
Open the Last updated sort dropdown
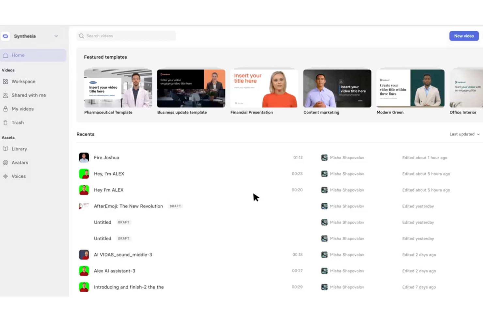464,134
